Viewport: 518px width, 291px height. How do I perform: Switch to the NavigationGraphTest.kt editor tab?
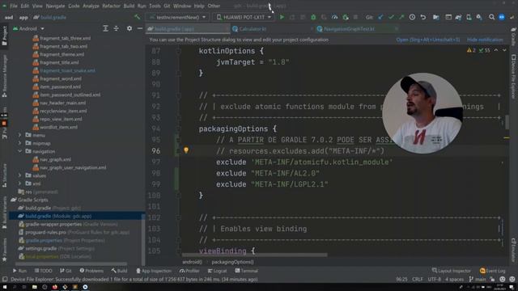pyautogui.click(x=349, y=29)
